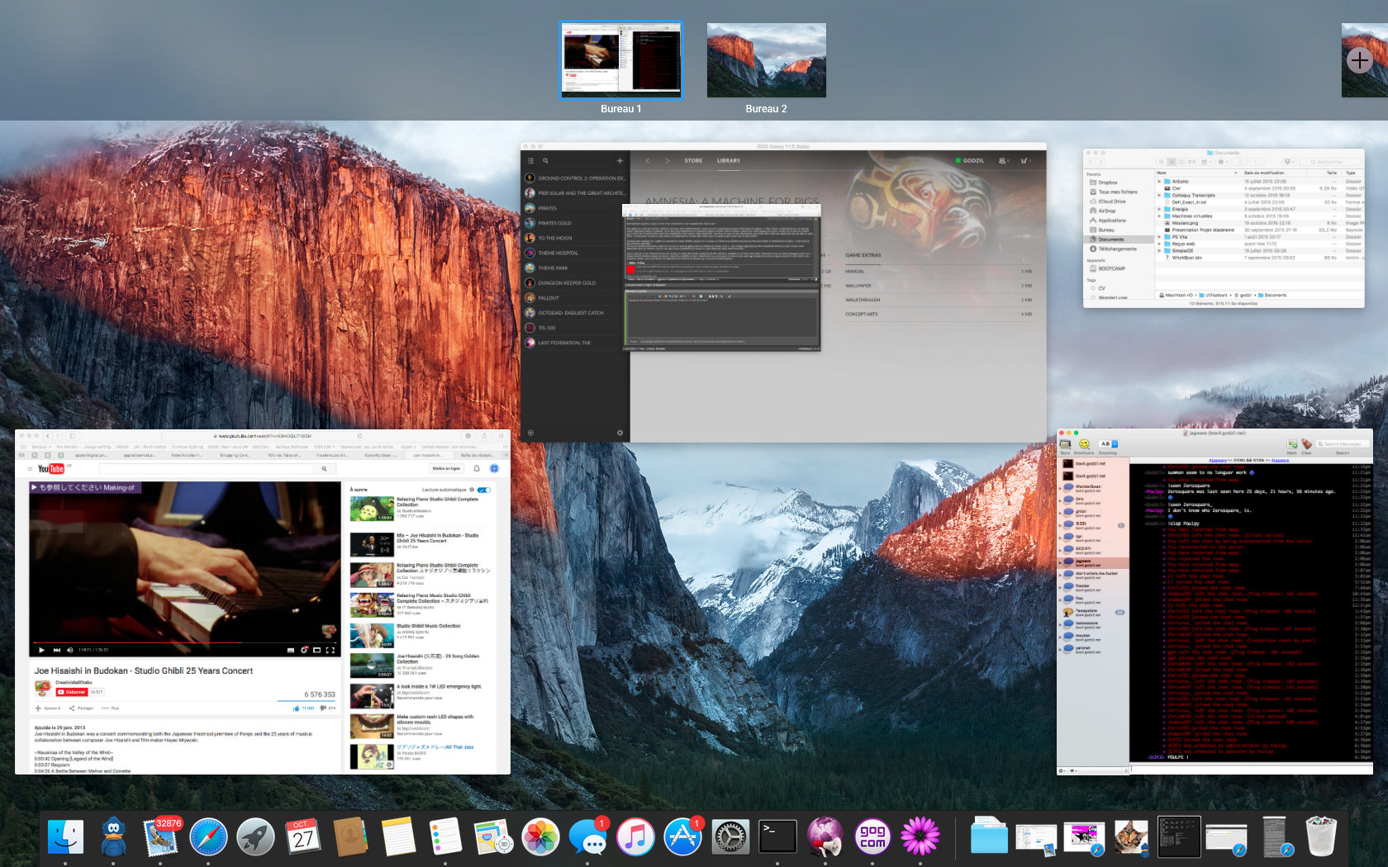
Task: Expand the PS Vita folder triangle
Action: (1159, 237)
